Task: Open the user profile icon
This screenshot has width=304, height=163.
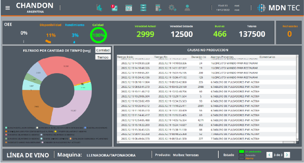Action: [x=187, y=8]
